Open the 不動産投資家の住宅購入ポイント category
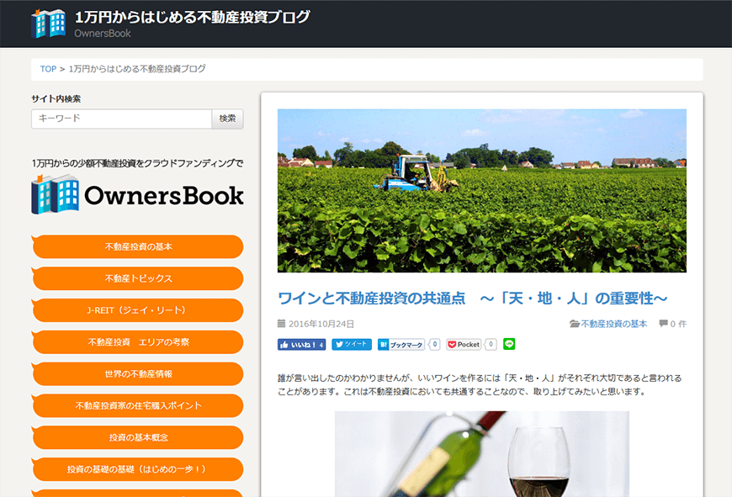The height and width of the screenshot is (497, 732). (x=138, y=405)
